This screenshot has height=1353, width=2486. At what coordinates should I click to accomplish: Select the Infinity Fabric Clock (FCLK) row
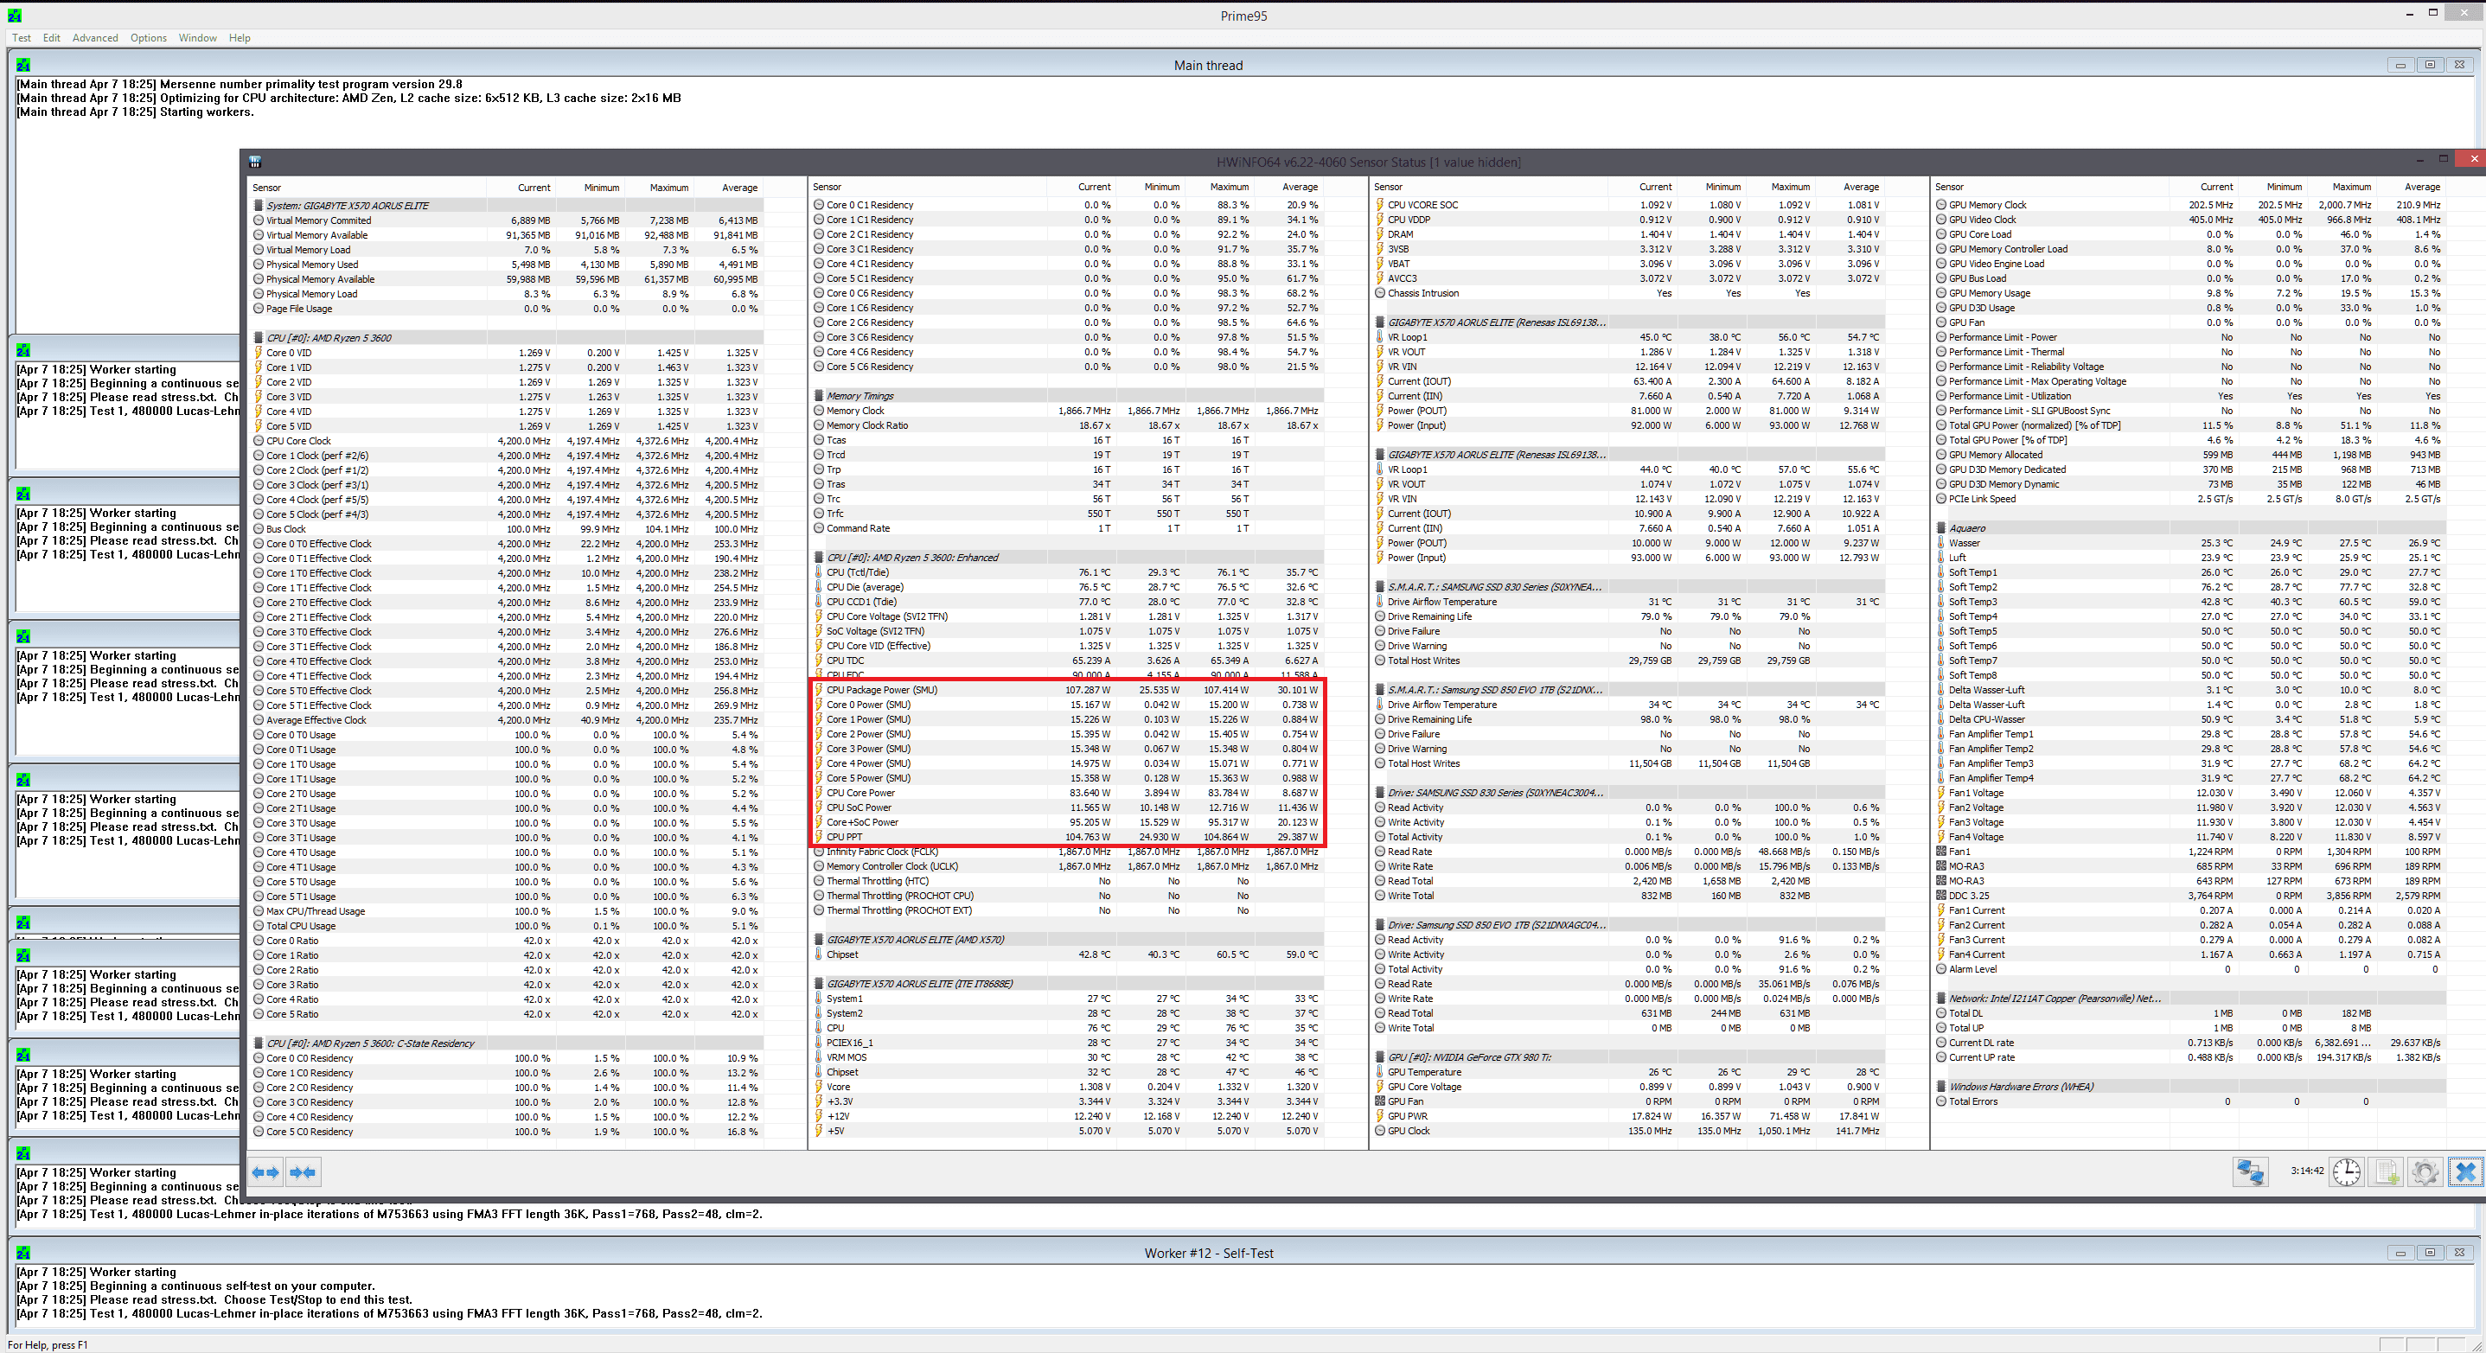pyautogui.click(x=1066, y=852)
